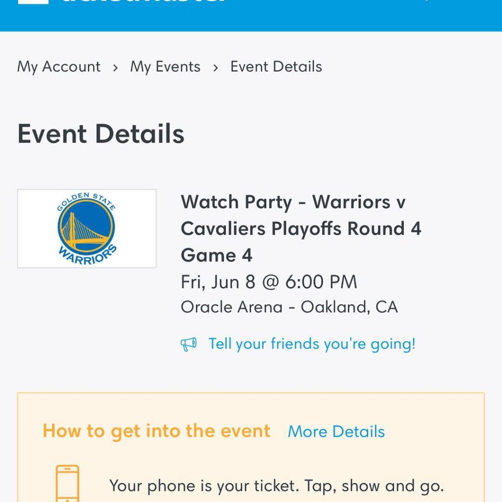This screenshot has width=502, height=502.
Task: Click the Fri, Jun 8 date line
Action: coord(269,282)
